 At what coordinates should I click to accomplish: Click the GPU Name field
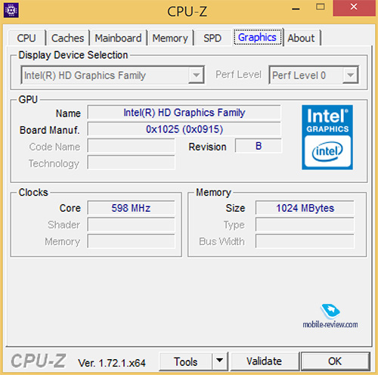pos(184,113)
